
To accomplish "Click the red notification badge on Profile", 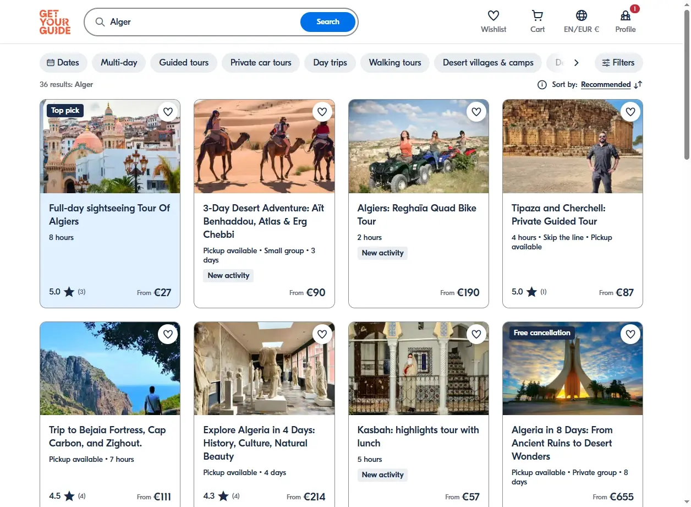I will 635,9.
